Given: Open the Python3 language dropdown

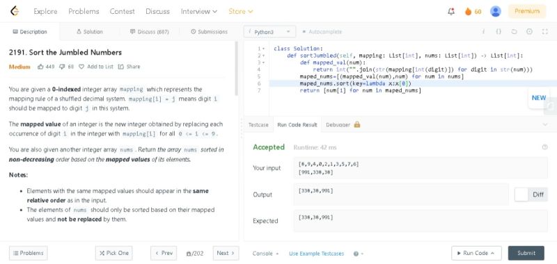Looking at the screenshot, I should (x=269, y=32).
